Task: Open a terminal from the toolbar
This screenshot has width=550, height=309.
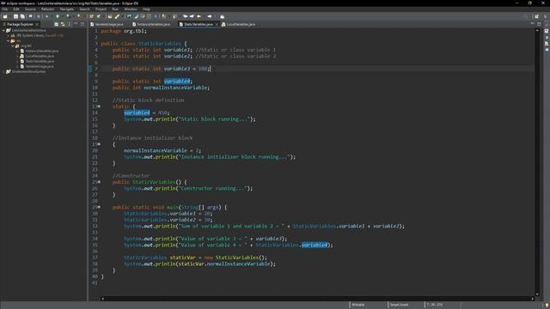Action: (x=31, y=16)
